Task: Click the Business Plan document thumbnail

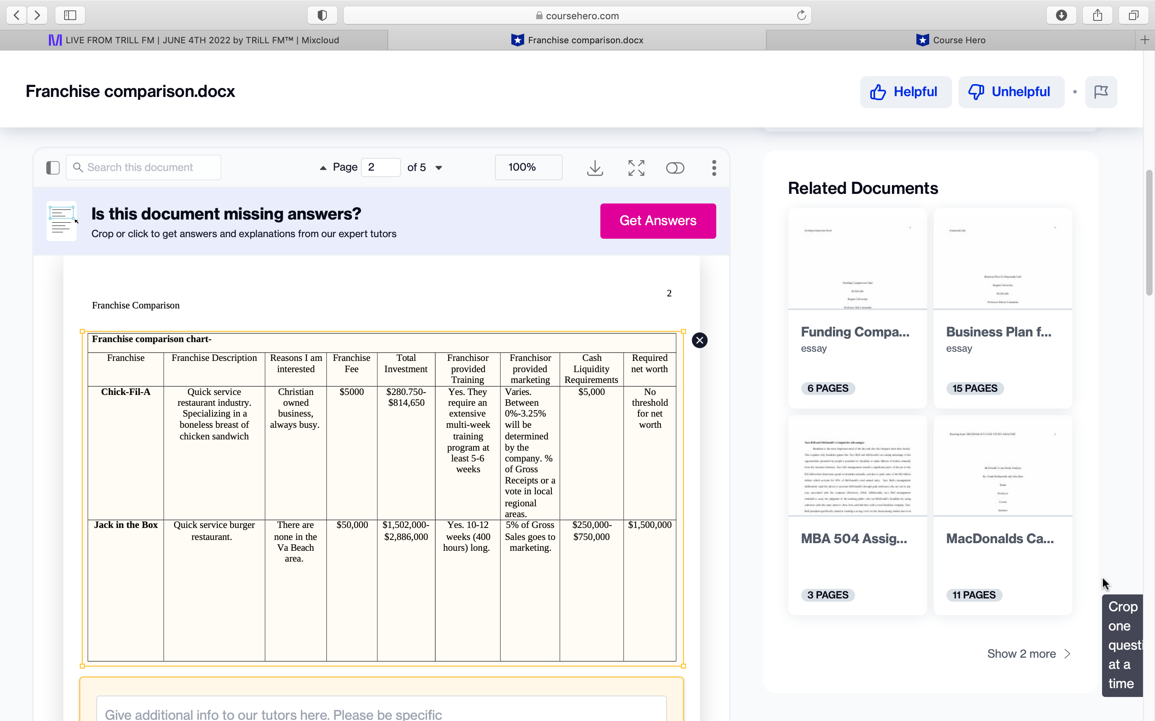Action: [1003, 259]
